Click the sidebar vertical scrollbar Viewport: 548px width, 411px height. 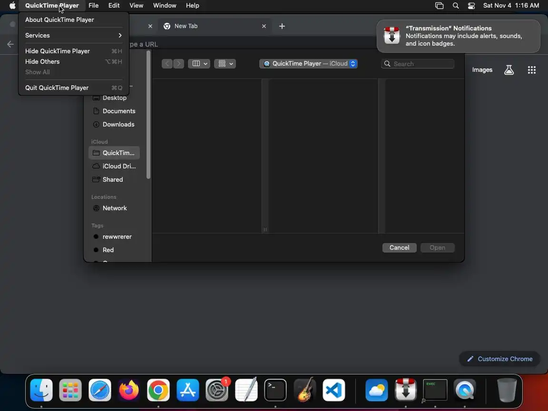point(148,115)
